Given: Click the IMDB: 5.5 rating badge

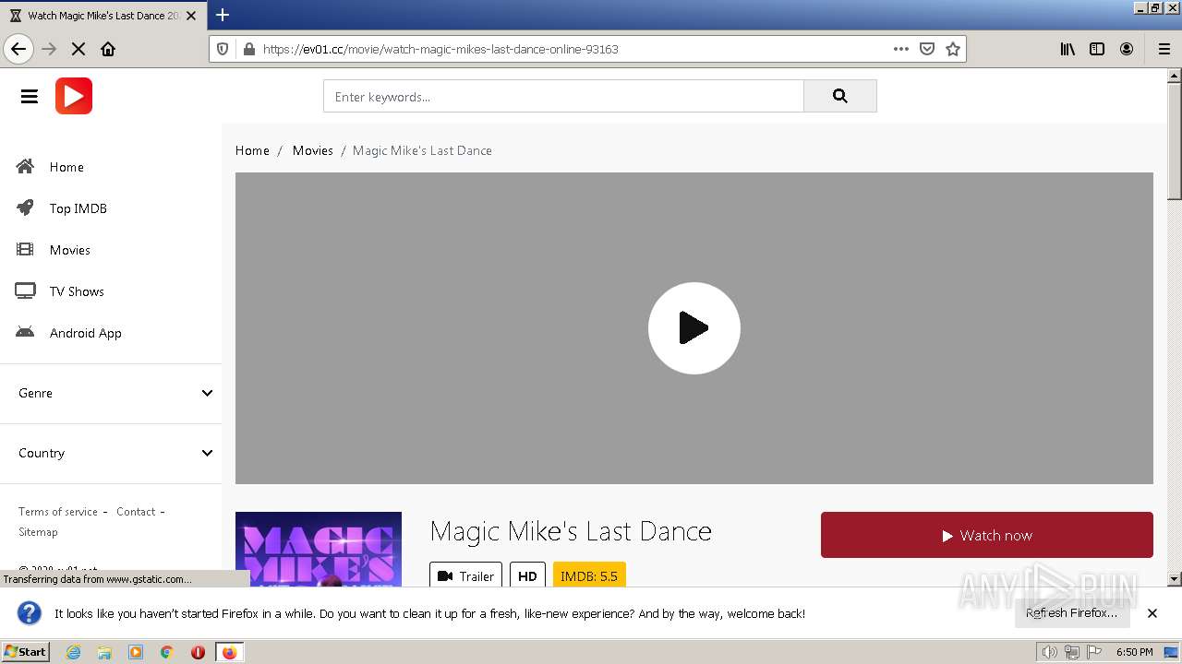Looking at the screenshot, I should click(589, 575).
